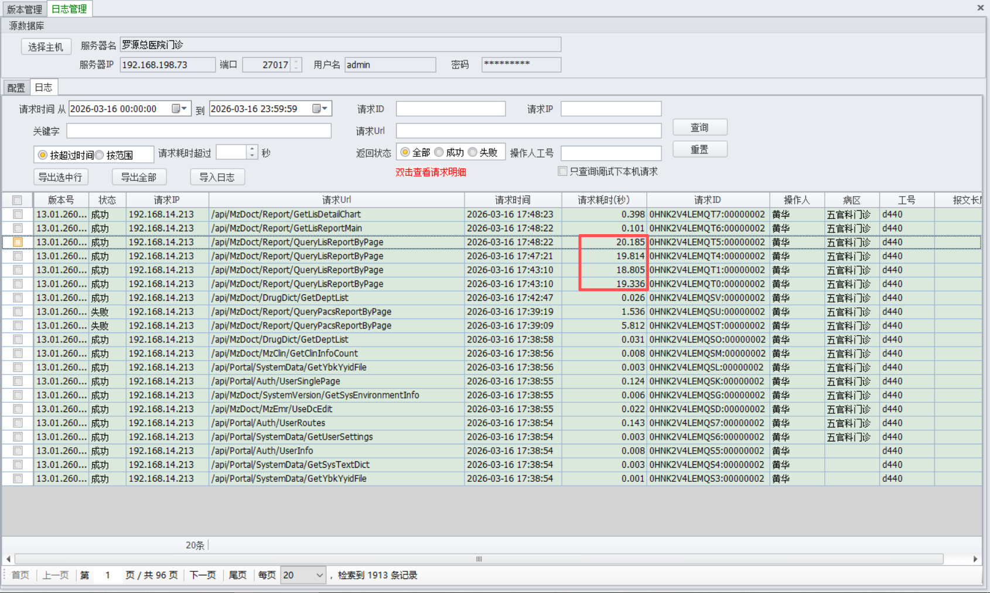Select the /api/Portal/SystemData/GetSysTextDict URL cell
The image size is (990, 593).
point(336,465)
